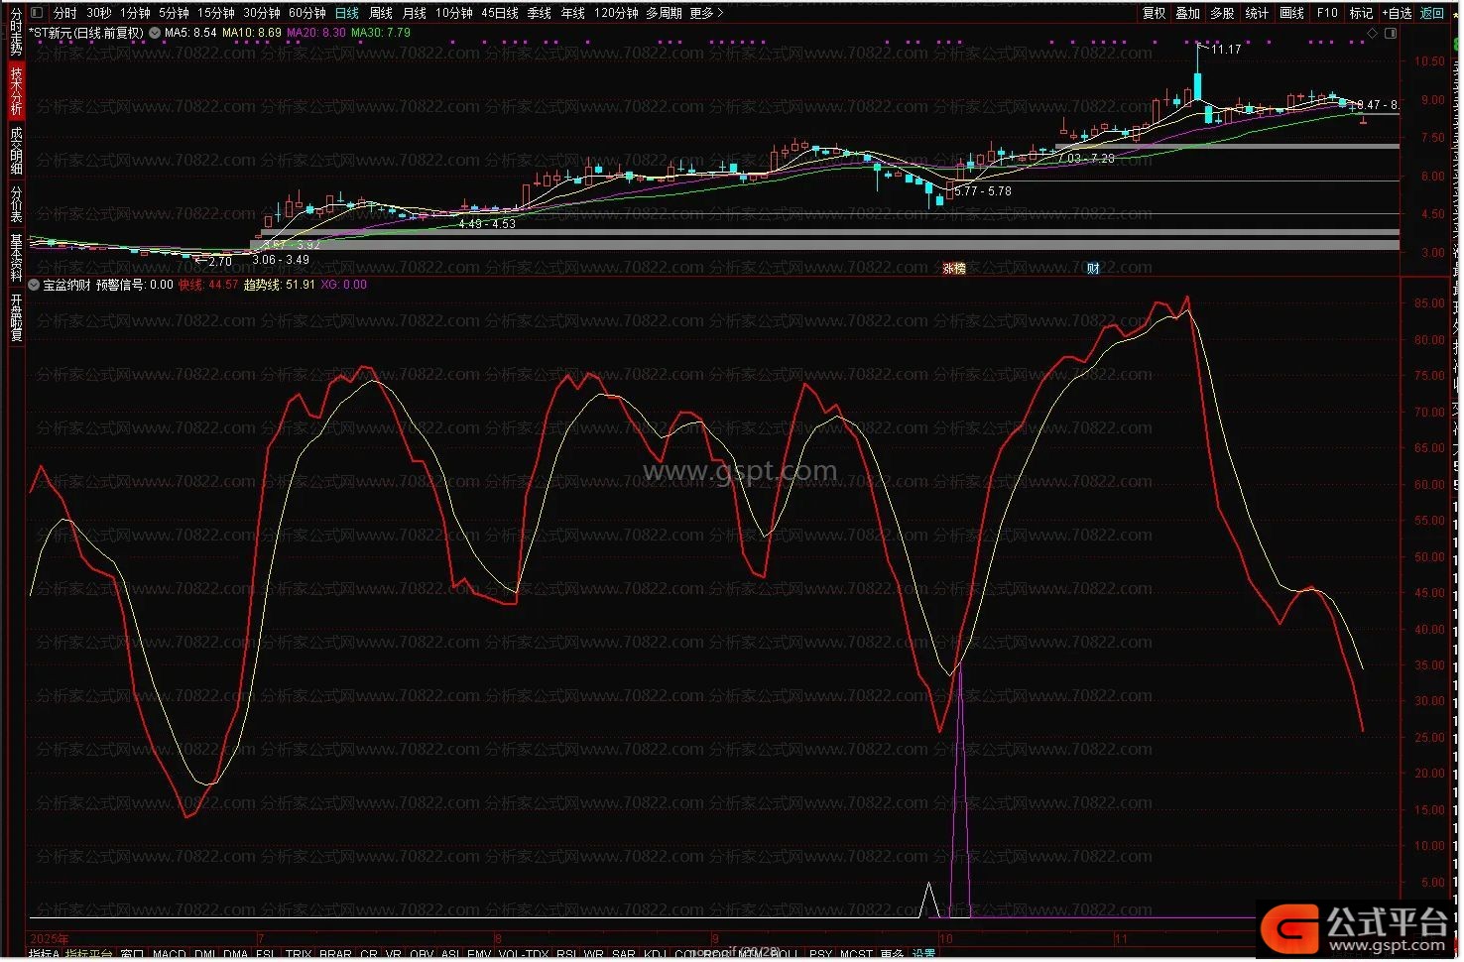Click the 涨榜 marker below the price chart
1464x962 pixels.
pos(953,269)
